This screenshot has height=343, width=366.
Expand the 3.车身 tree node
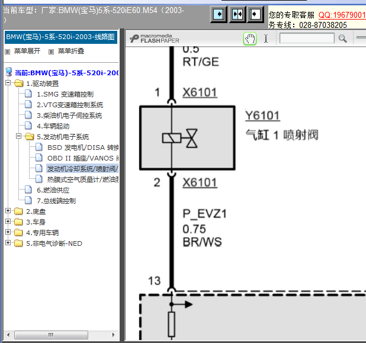click(x=8, y=222)
